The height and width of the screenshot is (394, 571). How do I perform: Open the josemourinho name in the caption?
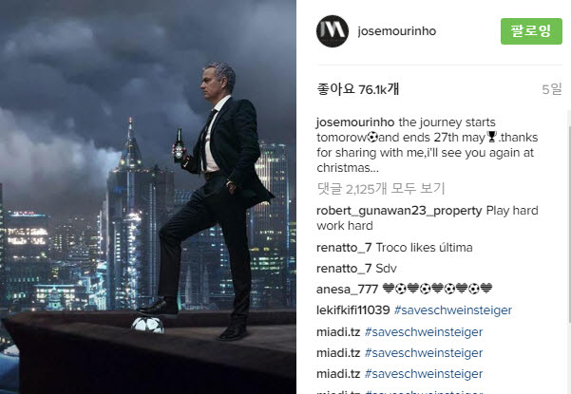tap(355, 122)
